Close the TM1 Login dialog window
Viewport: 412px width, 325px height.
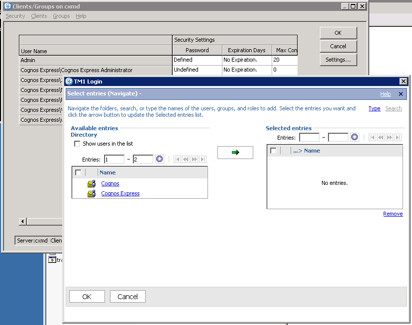tap(404, 81)
